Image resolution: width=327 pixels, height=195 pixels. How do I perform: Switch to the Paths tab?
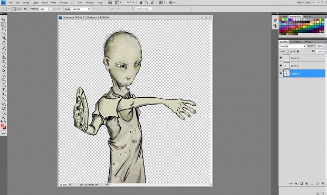[308, 42]
